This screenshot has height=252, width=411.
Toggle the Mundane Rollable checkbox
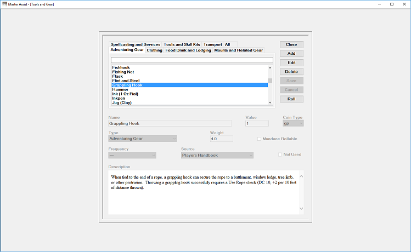tap(259, 139)
